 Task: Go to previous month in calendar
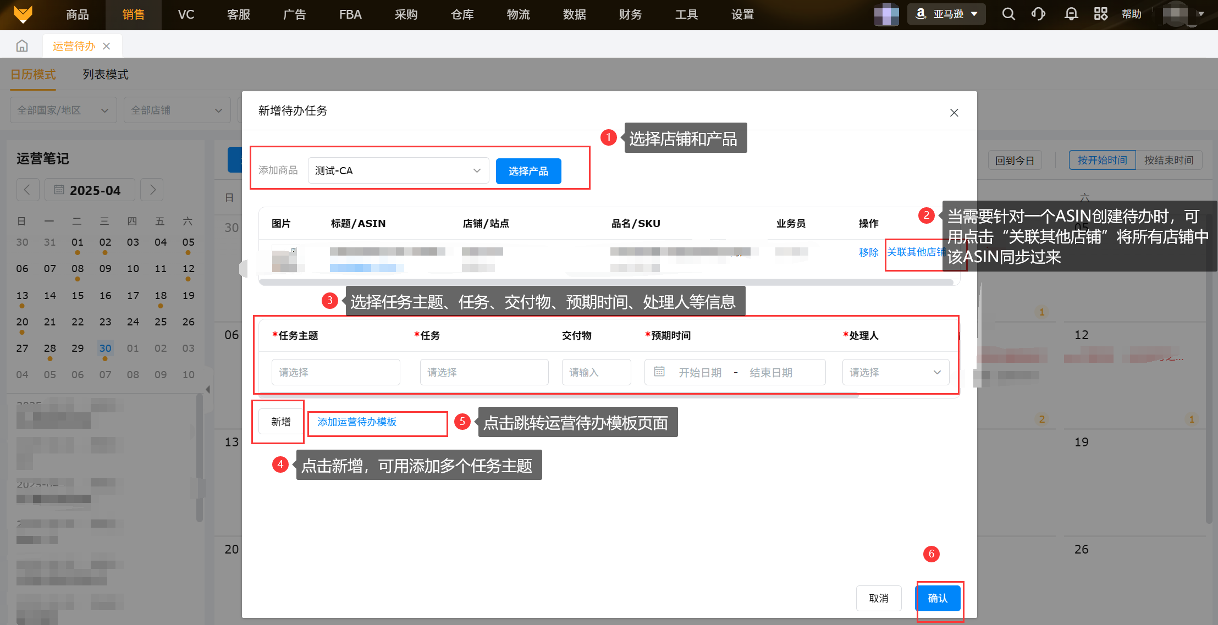tap(27, 190)
